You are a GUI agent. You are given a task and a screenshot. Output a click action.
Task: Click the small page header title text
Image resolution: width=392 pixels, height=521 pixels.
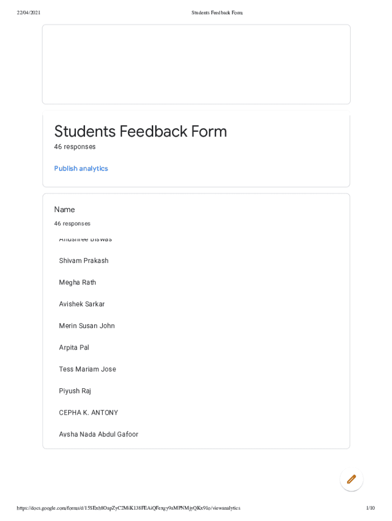pos(217,12)
